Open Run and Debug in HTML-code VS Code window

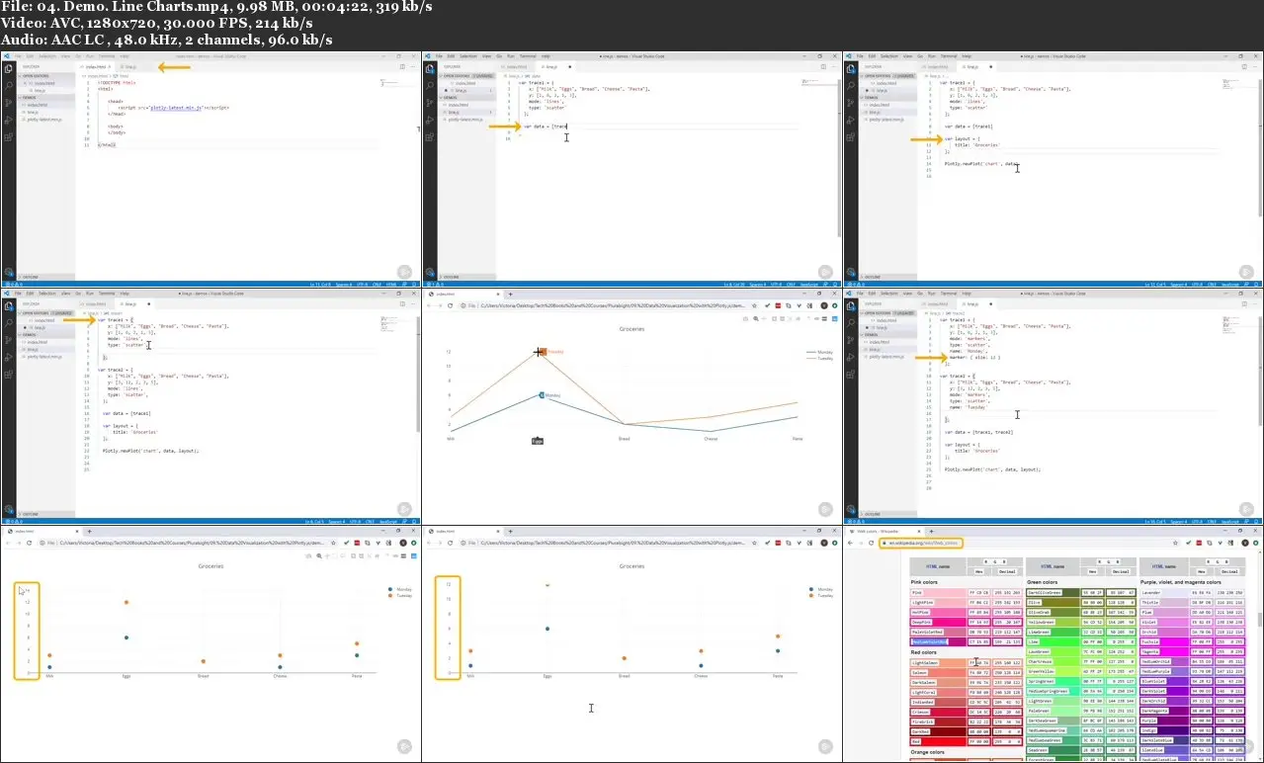[8, 122]
